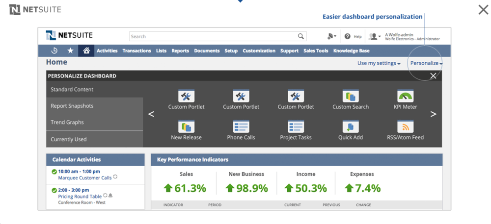Viewport: 491px width, 224px height.
Task: Click inside the Search field
Action: 211,36
